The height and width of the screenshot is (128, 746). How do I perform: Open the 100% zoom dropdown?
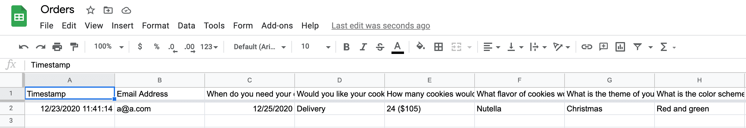coord(109,47)
